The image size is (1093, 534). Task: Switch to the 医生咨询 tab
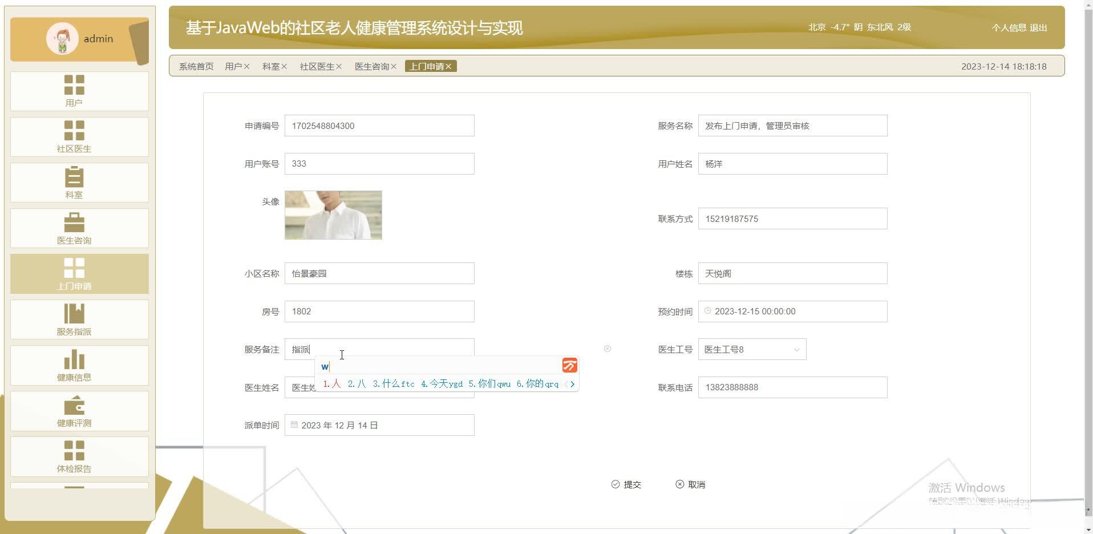coord(372,67)
